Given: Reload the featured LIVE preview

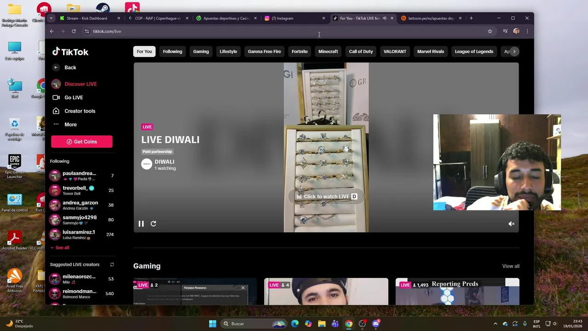Looking at the screenshot, I should [153, 224].
